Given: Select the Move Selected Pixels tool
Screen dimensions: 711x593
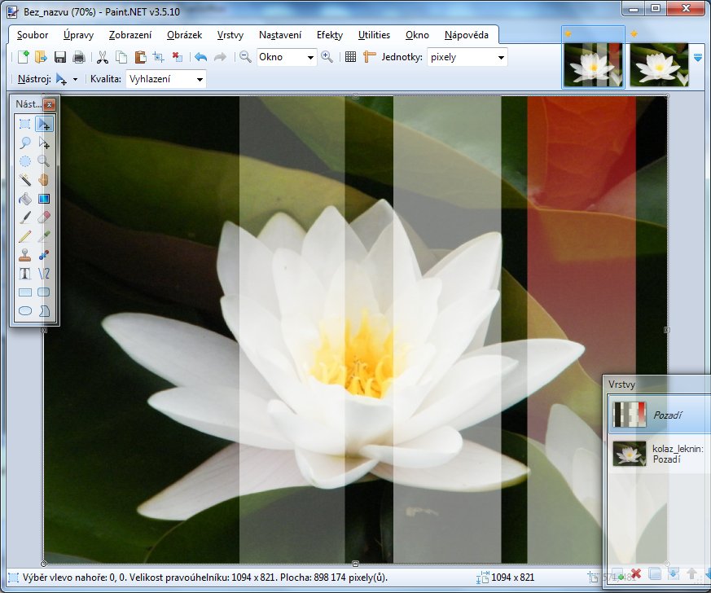Looking at the screenshot, I should pos(44,124).
